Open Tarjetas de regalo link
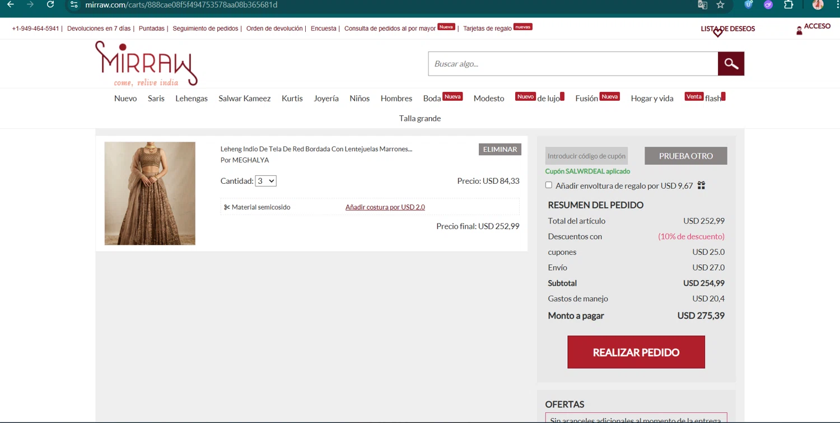 tap(487, 29)
